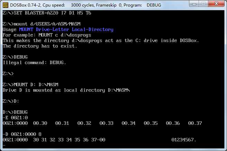Click the blue 'MOUNT Drive-Letter Local-Directory' text

click(x=66, y=29)
